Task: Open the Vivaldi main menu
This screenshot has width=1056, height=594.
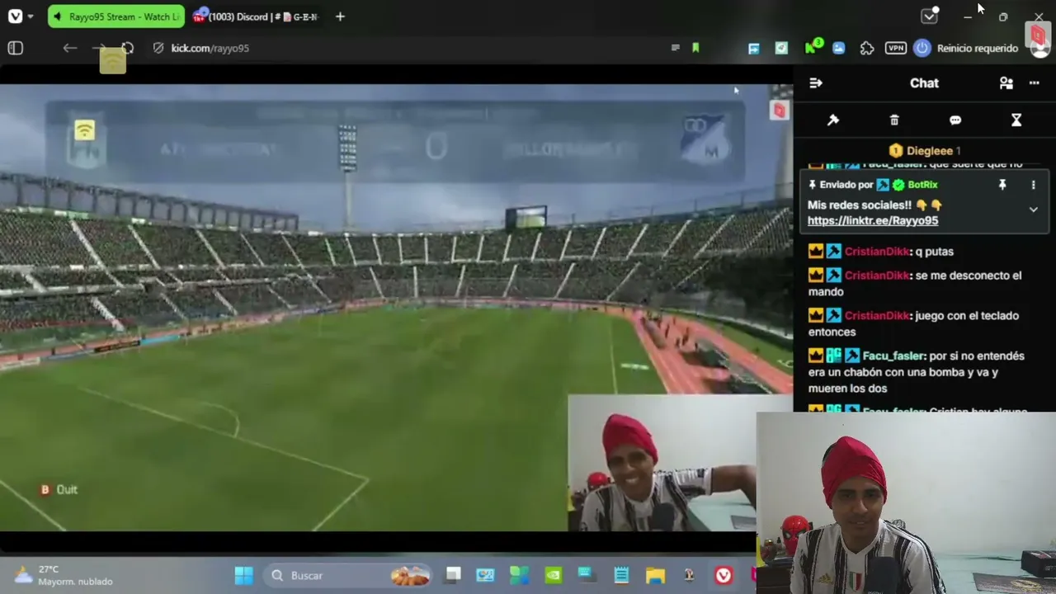Action: pyautogui.click(x=15, y=16)
